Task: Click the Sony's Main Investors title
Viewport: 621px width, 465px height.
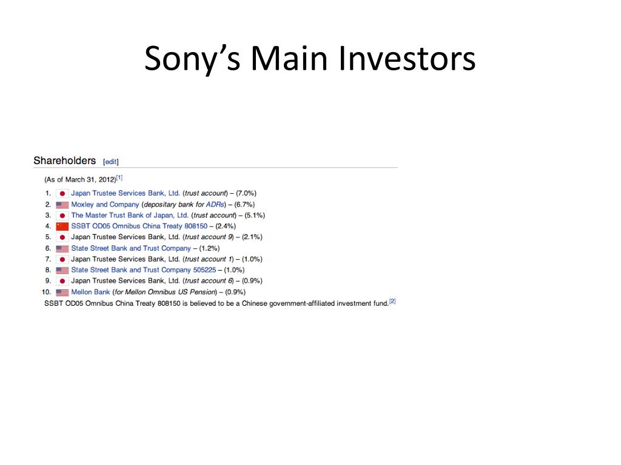Action: click(310, 59)
